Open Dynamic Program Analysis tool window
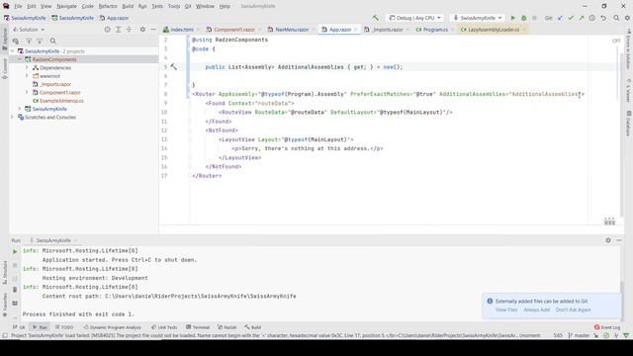Screen dimensions: 633x356 112,327
